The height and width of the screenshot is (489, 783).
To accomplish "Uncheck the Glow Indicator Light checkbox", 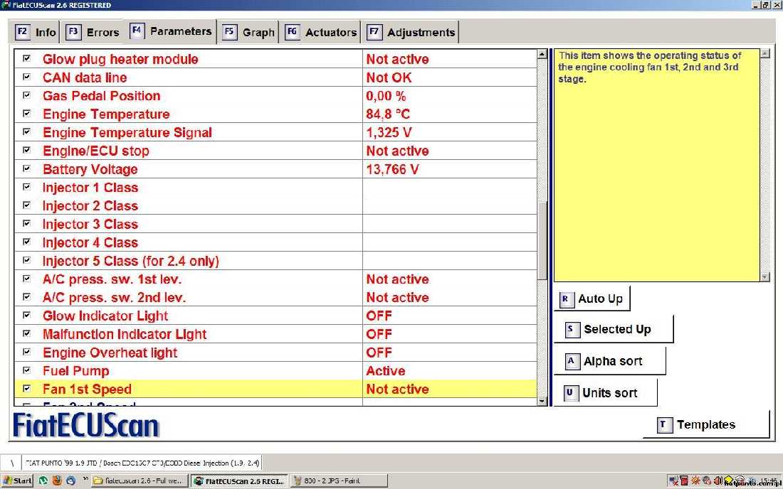I will 26,315.
